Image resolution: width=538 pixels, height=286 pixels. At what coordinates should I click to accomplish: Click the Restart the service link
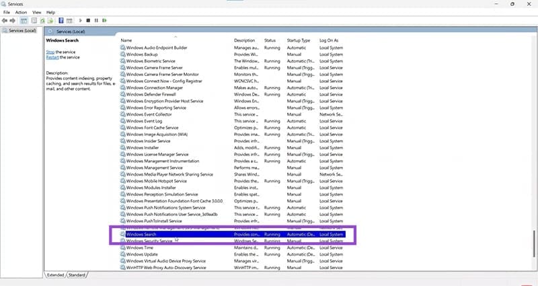[x=52, y=57]
